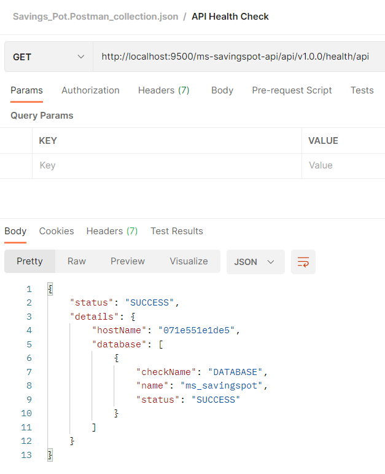
Task: Open the response Cookies tab
Action: (56, 231)
